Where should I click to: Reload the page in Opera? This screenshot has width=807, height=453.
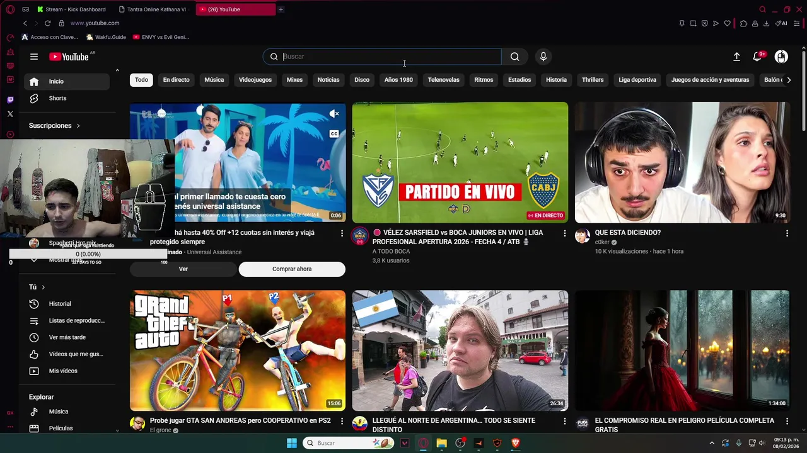(47, 23)
